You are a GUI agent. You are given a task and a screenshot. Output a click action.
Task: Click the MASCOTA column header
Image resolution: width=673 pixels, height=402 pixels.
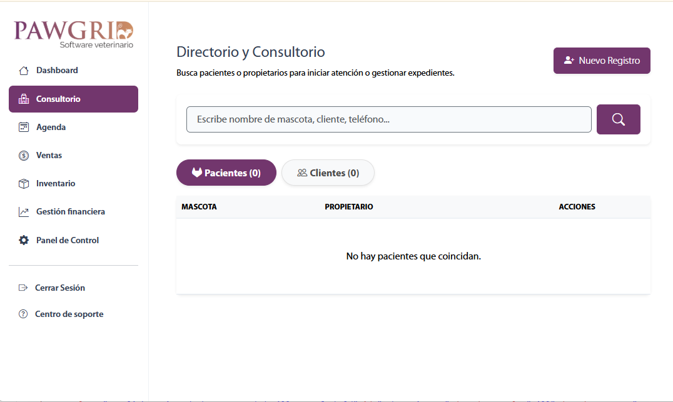pos(199,206)
